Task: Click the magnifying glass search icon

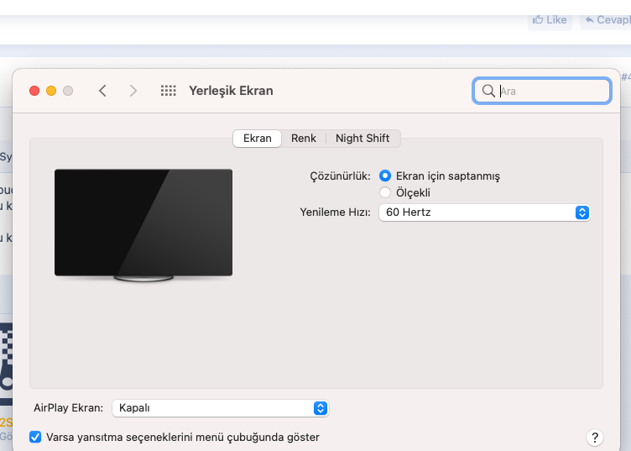Action: pos(488,91)
